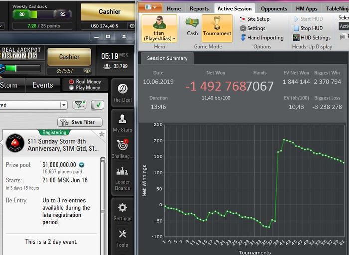Click the 7.28 / 25 points indicator
The image size is (349, 255).
[42, 26]
